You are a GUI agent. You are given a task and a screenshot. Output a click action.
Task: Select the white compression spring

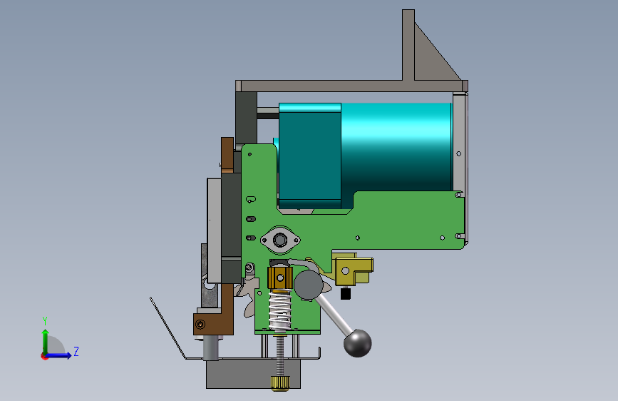(x=280, y=311)
